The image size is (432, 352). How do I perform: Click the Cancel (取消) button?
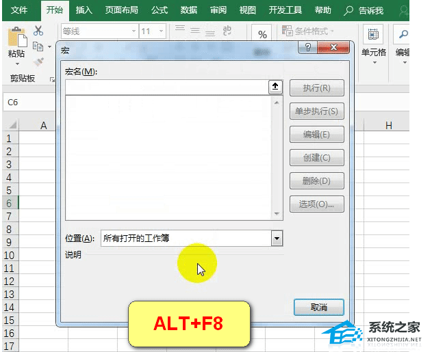coord(319,307)
